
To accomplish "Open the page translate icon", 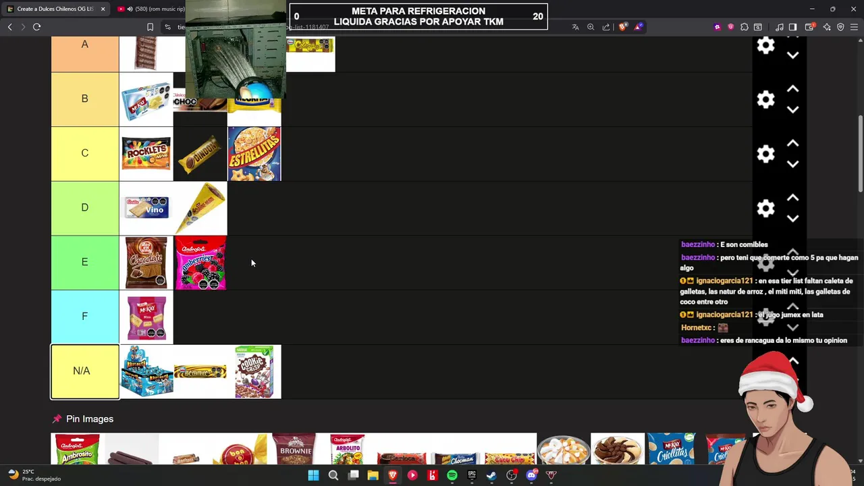I will pyautogui.click(x=575, y=27).
